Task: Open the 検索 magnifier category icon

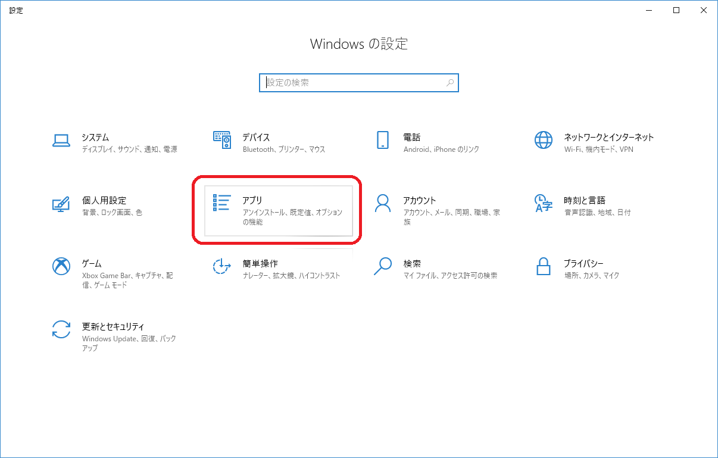Action: (383, 267)
